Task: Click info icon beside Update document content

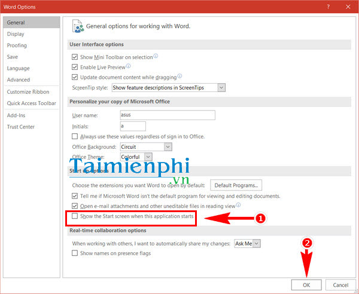Action: (x=180, y=76)
